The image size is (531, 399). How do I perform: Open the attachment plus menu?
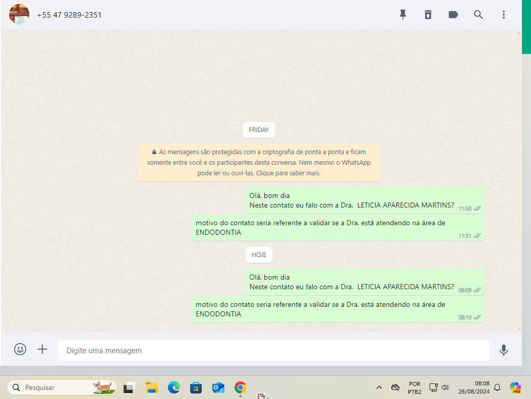point(42,349)
